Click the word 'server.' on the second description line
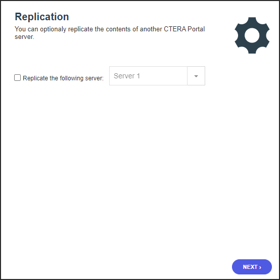Viewport: 280px width, 280px height. coord(24,37)
